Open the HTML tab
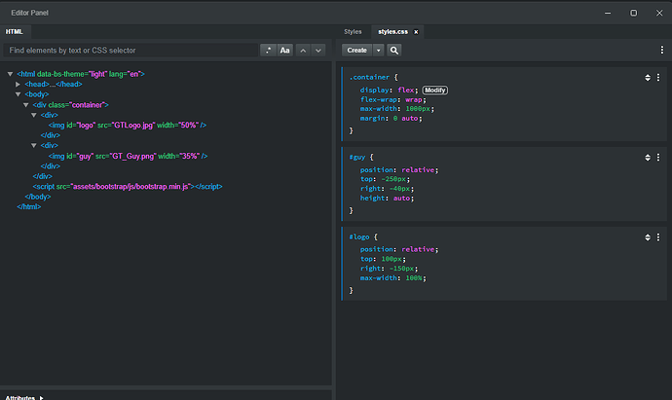Viewport: 672px width, 400px height. point(15,32)
